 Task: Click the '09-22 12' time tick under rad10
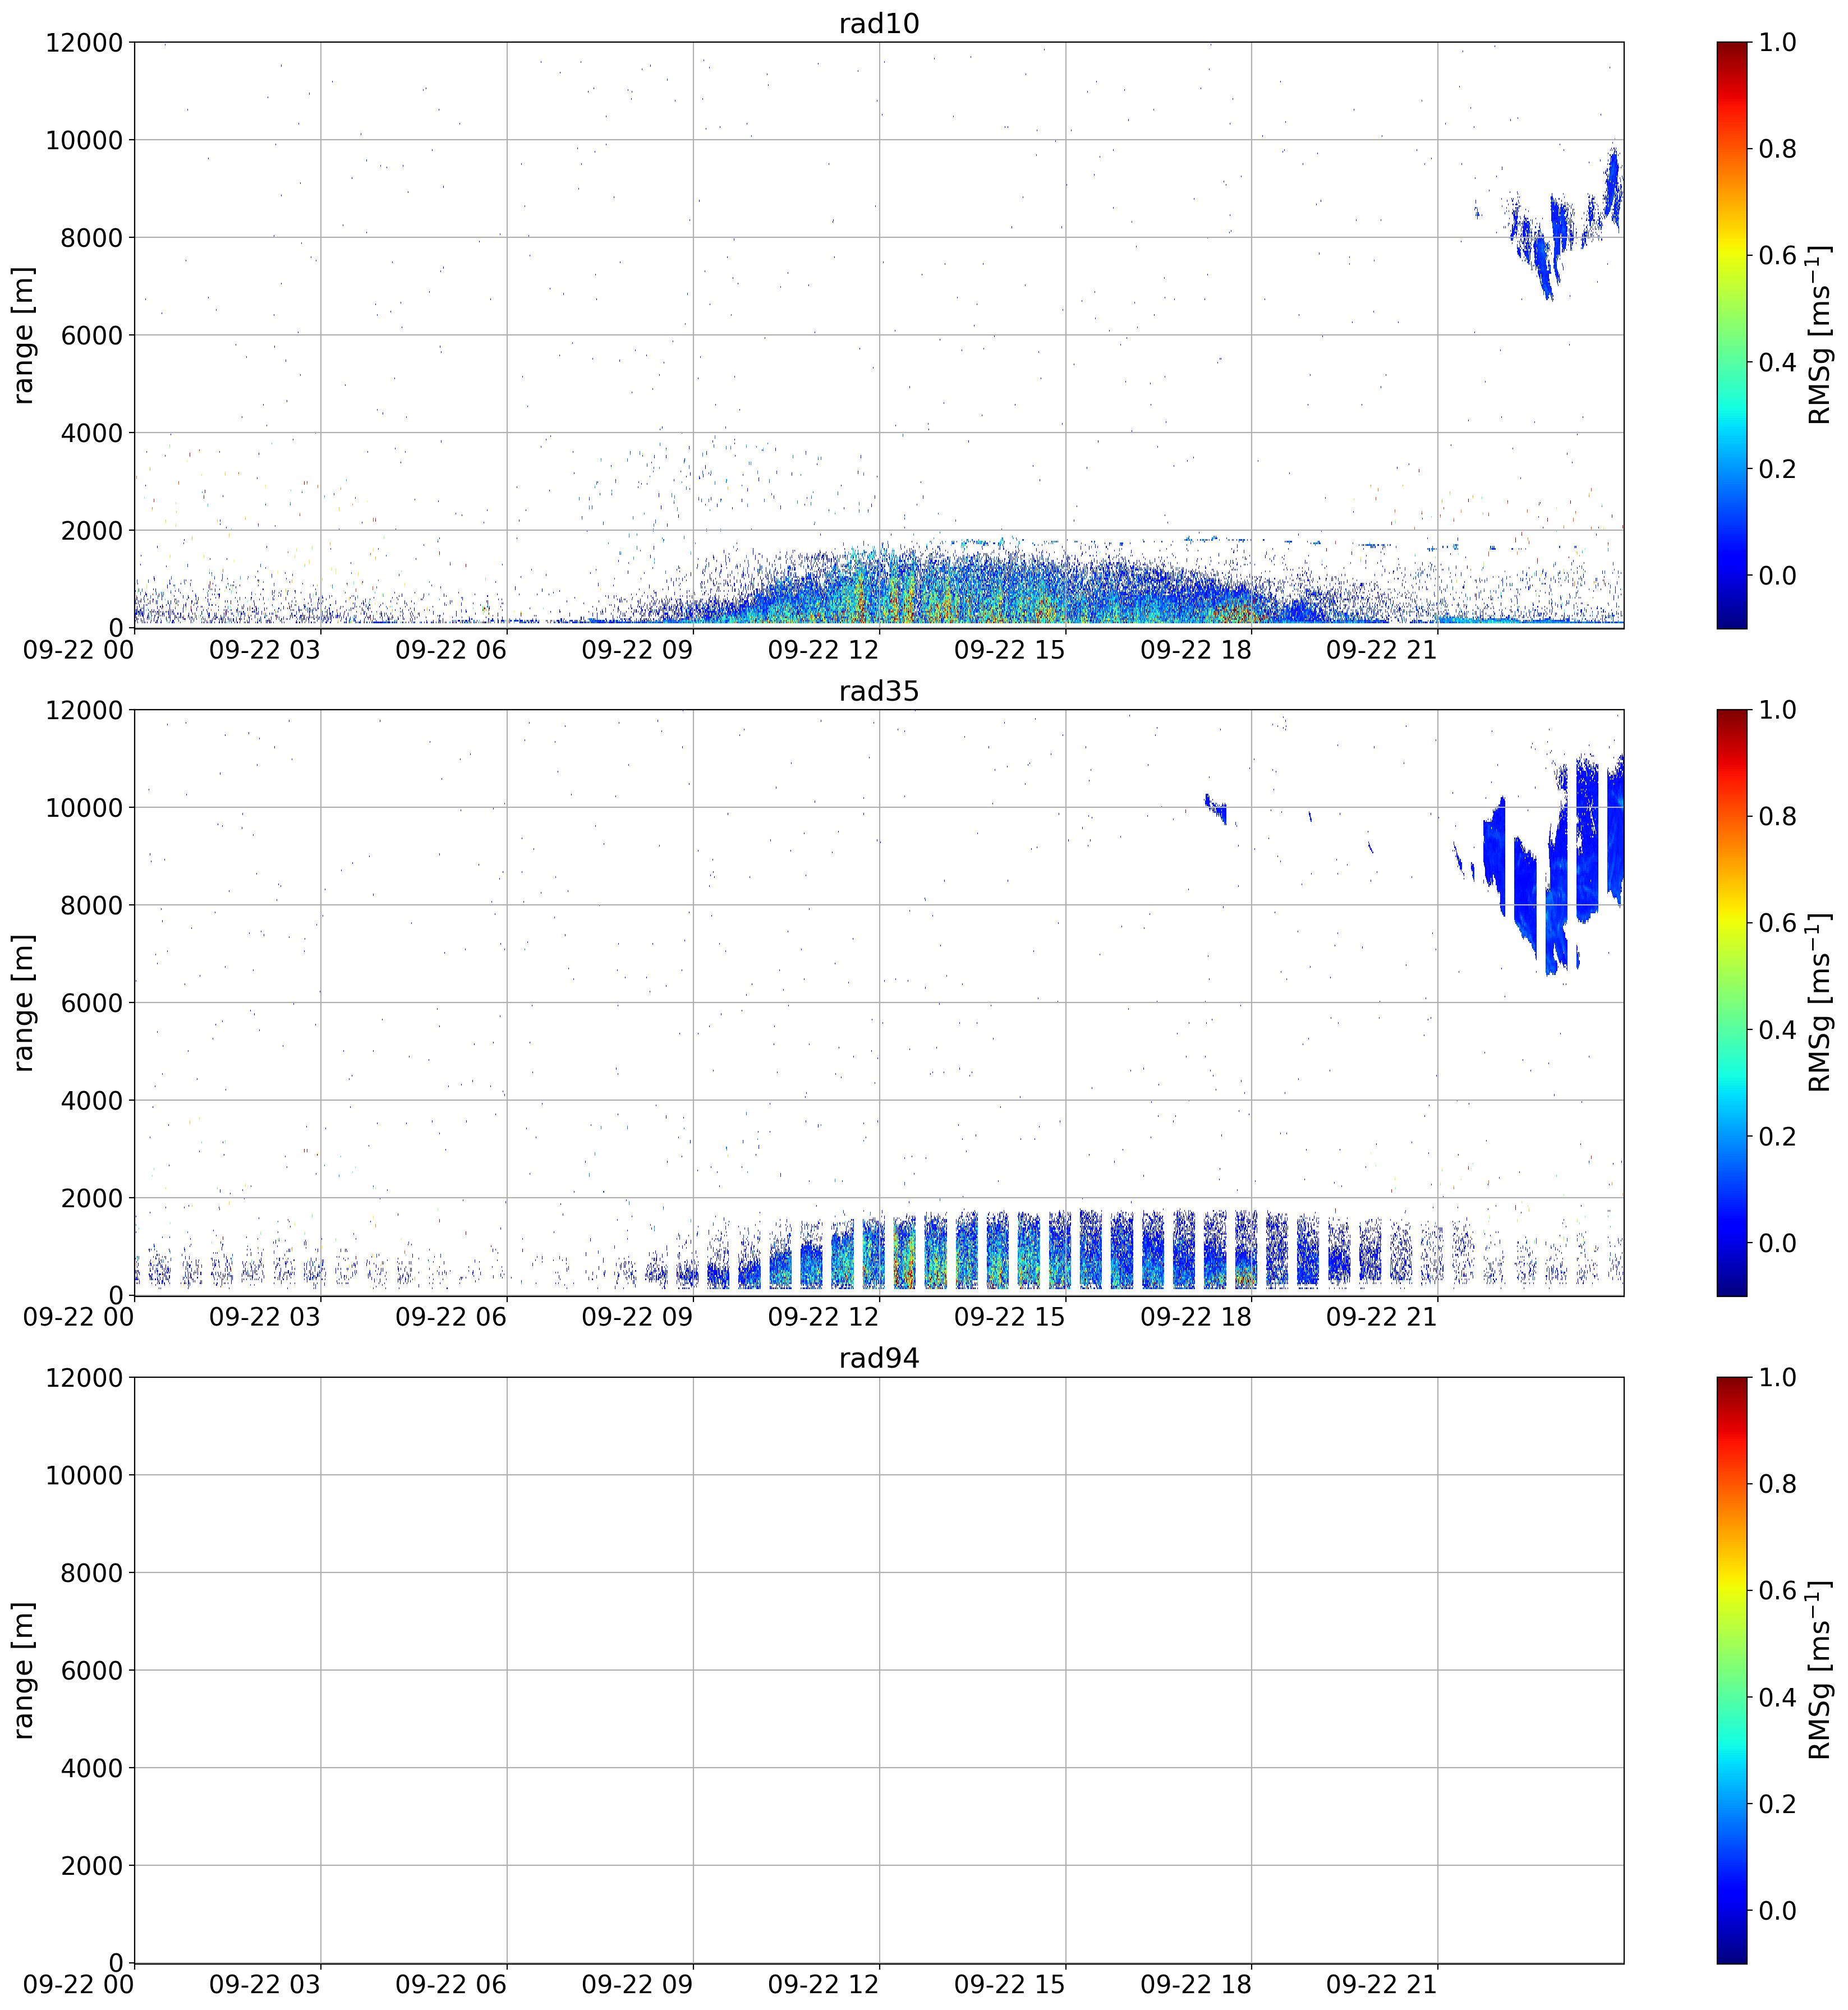[823, 650]
